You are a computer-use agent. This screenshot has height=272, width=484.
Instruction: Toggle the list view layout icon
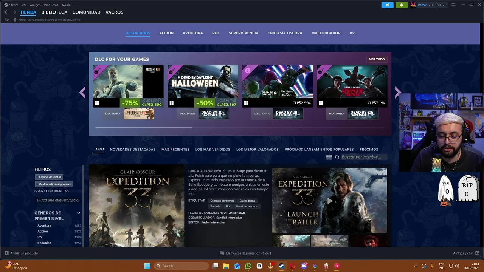(329, 157)
